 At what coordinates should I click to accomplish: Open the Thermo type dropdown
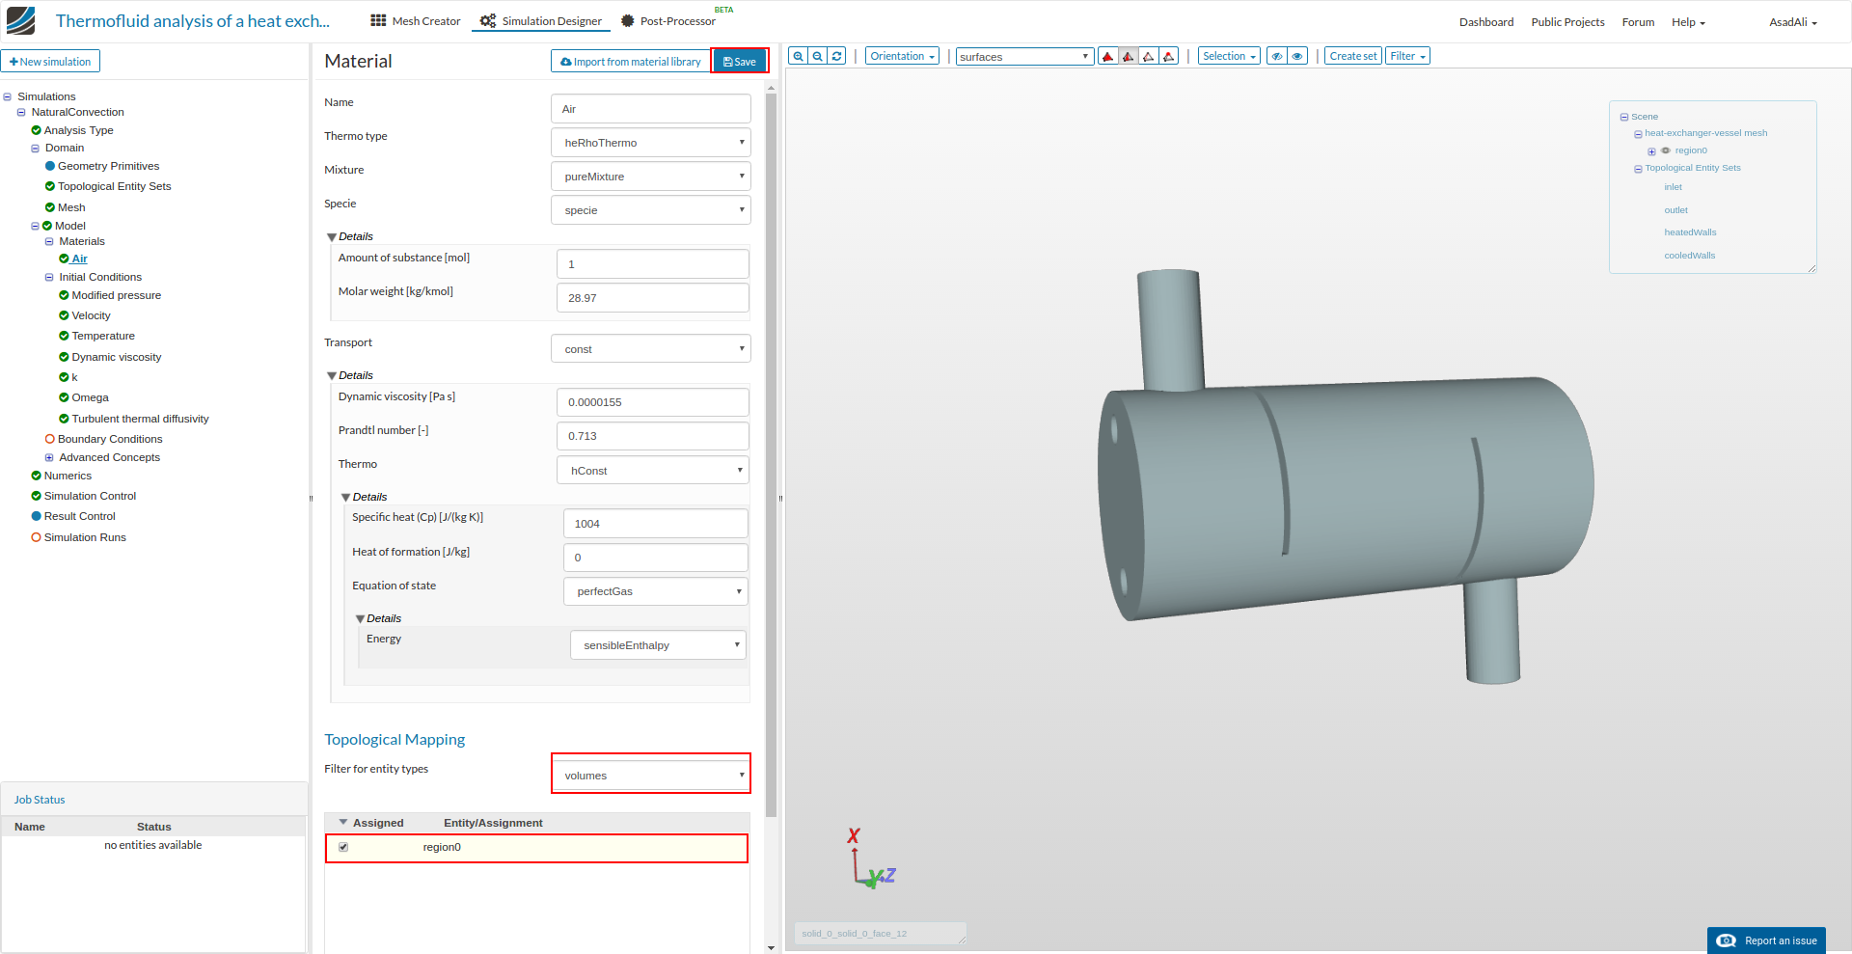coord(650,143)
